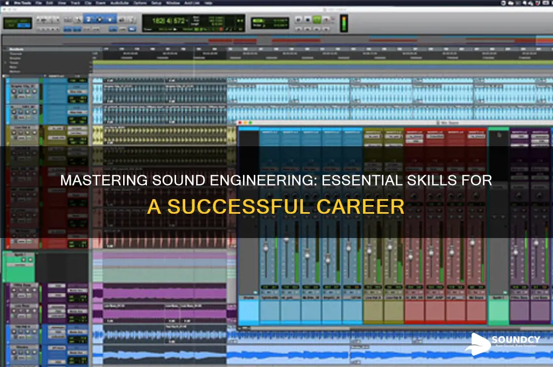Expand the Tempo ruler
Viewport: 553px width, 367px height.
(x=5, y=63)
